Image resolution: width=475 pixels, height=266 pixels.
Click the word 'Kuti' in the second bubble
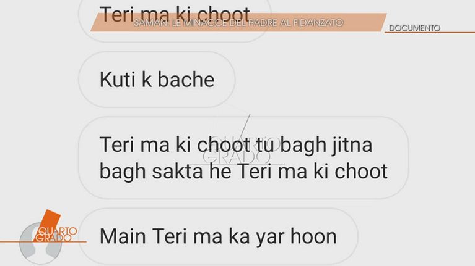pyautogui.click(x=118, y=80)
